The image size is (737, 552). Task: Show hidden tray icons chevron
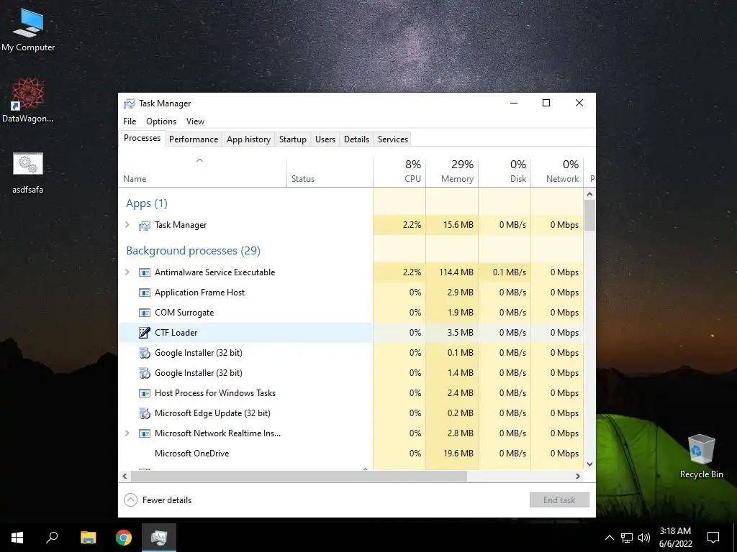[609, 538]
